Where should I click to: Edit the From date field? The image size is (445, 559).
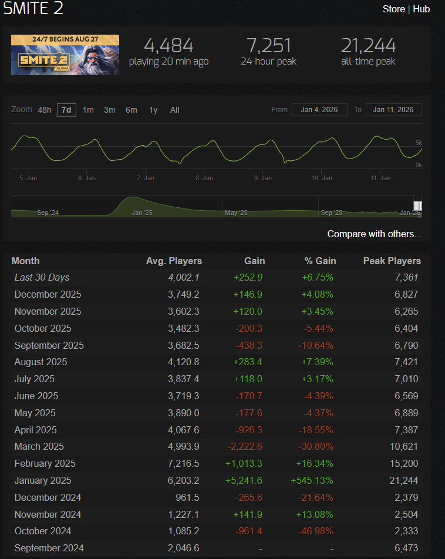(319, 110)
